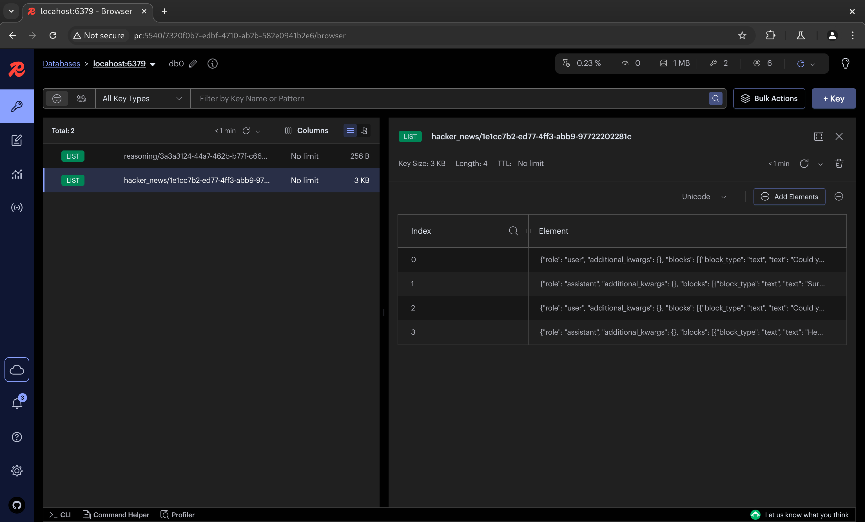
Task: Open the Pub/Sub broadcast icon
Action: point(17,208)
